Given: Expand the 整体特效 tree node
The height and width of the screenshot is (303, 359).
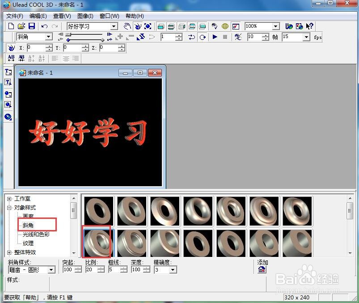Looking at the screenshot, I should point(9,252).
